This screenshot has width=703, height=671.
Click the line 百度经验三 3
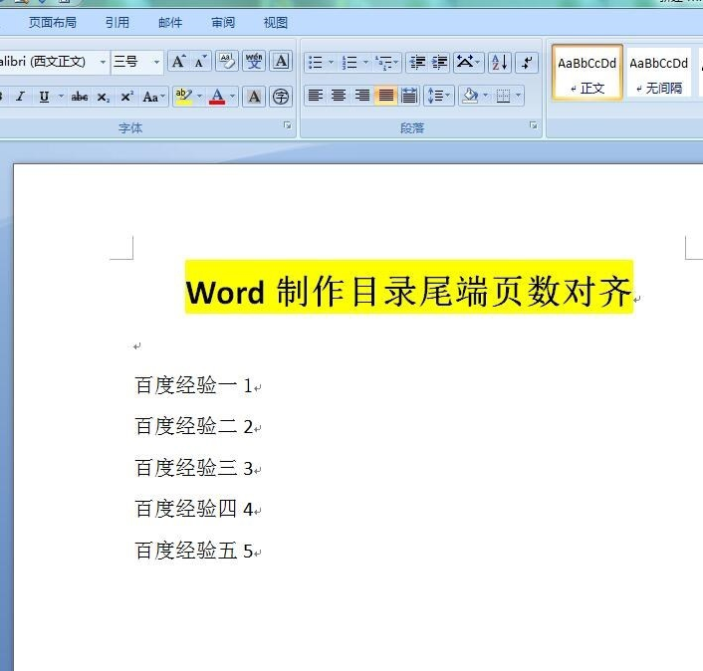[194, 468]
